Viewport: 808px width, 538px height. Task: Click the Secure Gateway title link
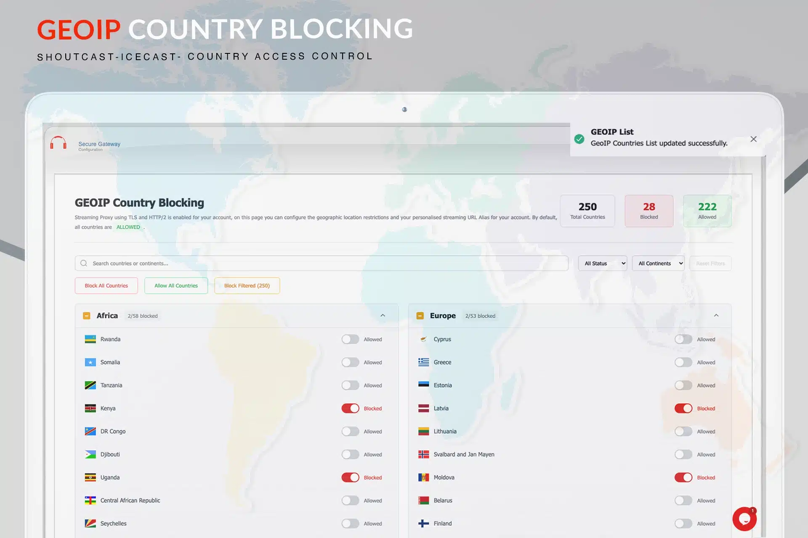coord(99,144)
